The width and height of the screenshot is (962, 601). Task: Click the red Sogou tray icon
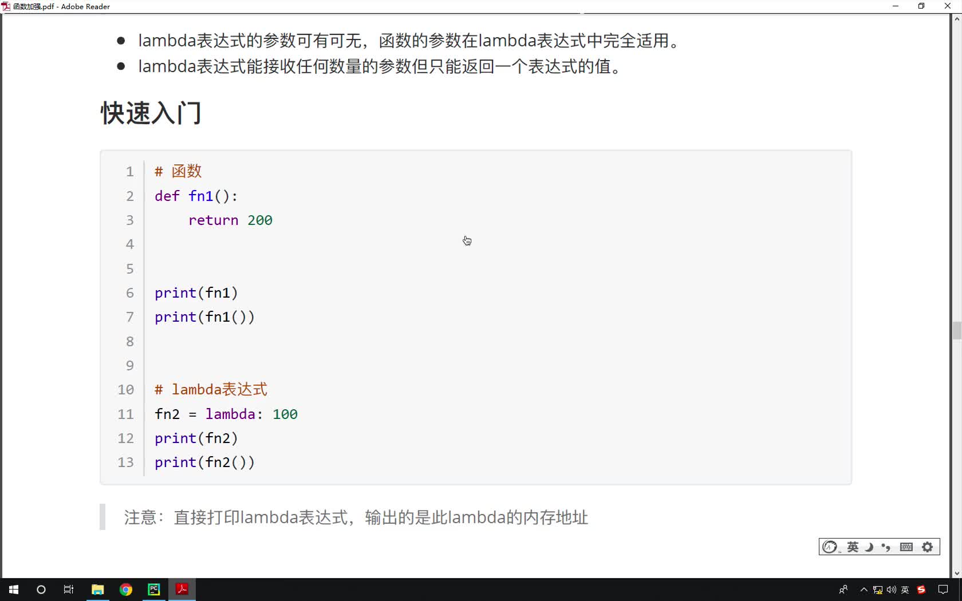pyautogui.click(x=921, y=590)
